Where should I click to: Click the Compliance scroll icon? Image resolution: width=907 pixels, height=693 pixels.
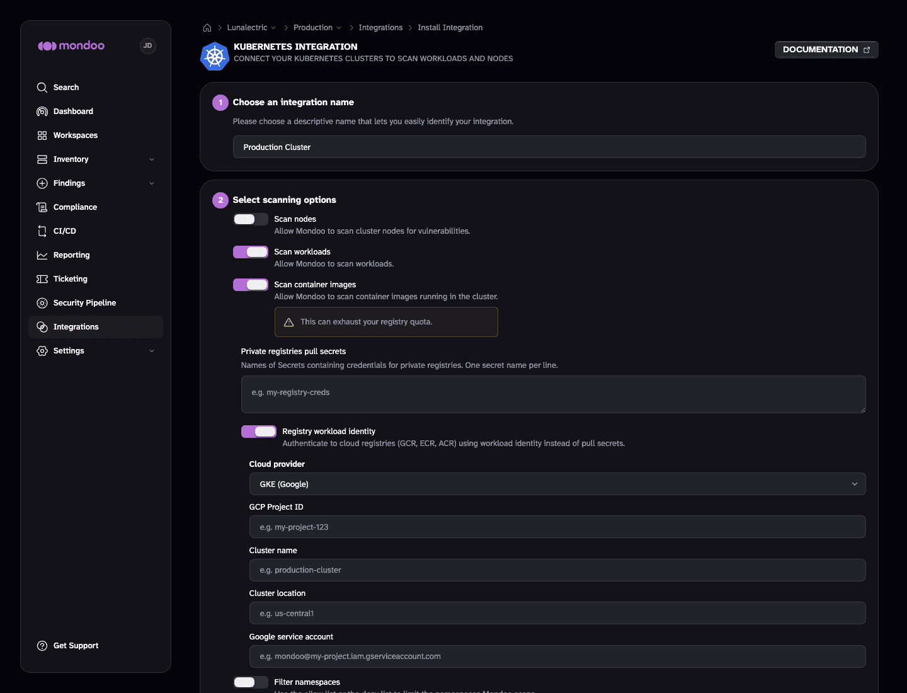point(42,207)
